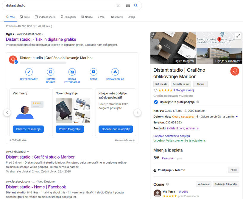The width and height of the screenshot is (243, 199).
Task: Click the address Cesta k Tamu 12, 2000 Maribor
Action: click(x=185, y=111)
